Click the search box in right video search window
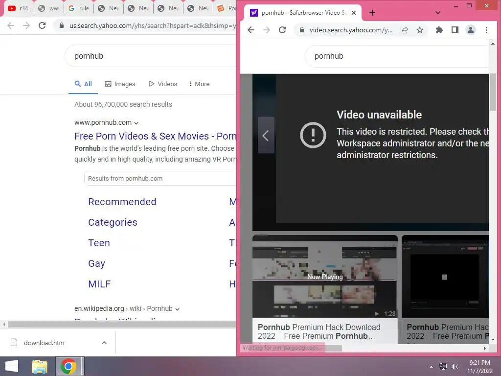Viewport: 501px width, 376px height. (x=396, y=56)
